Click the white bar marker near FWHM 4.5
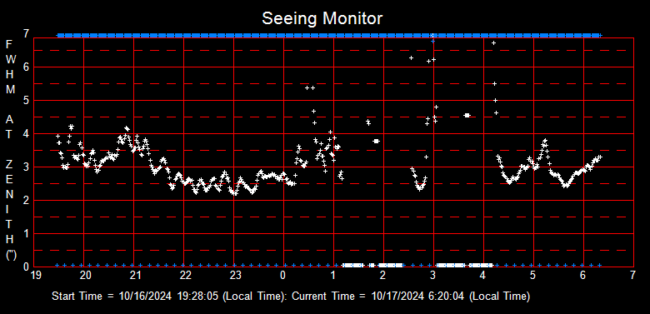This screenshot has height=314, width=650. (x=467, y=115)
